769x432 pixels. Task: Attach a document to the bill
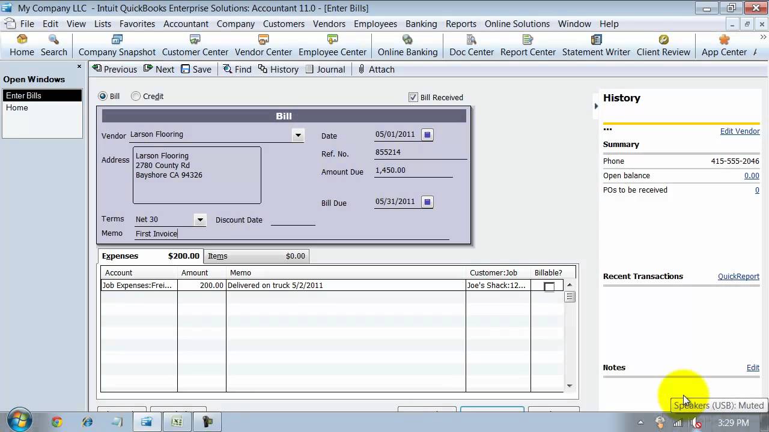coord(376,70)
